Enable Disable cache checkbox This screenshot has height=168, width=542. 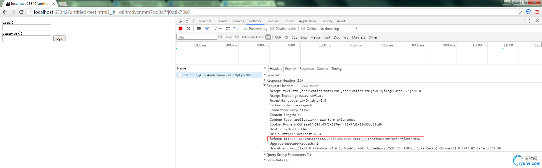[x=272, y=28]
